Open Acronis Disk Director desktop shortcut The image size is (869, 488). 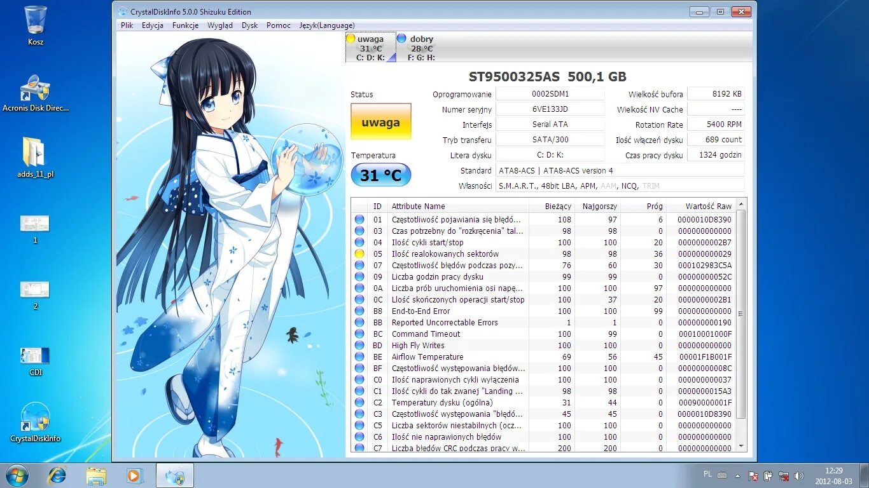(x=36, y=93)
